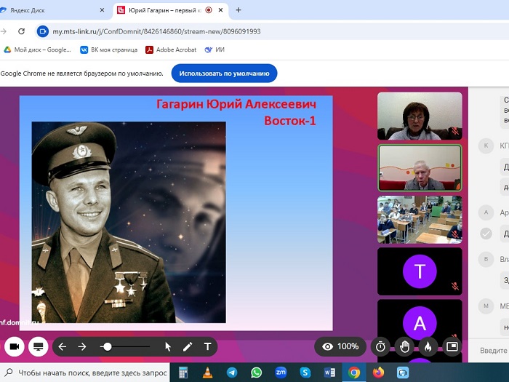Select the pencil drawing tool
The width and height of the screenshot is (509, 382).
188,347
